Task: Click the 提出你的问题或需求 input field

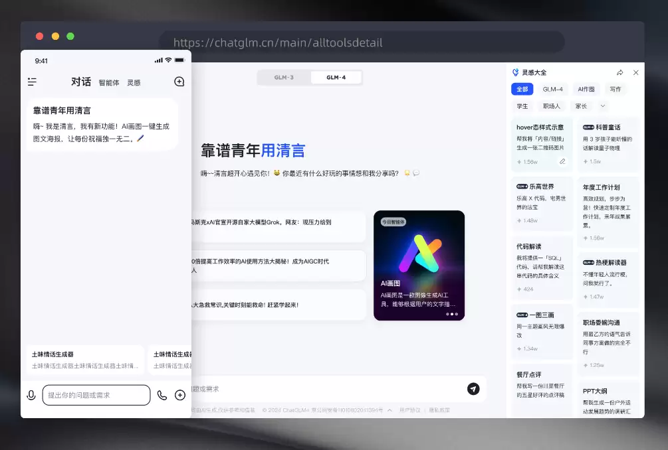Action: [x=96, y=395]
